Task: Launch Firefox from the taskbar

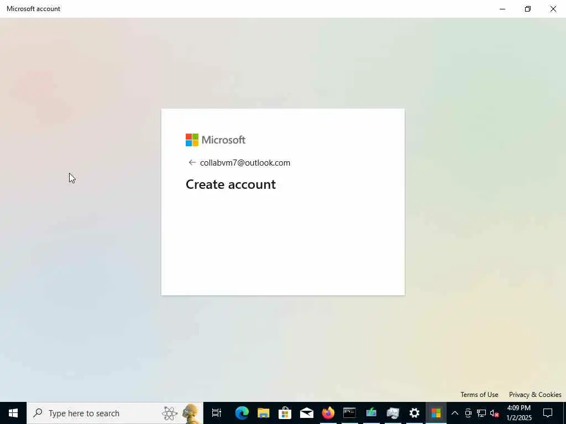Action: click(328, 413)
